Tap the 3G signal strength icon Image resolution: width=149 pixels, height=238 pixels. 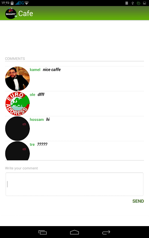tap(20, 3)
